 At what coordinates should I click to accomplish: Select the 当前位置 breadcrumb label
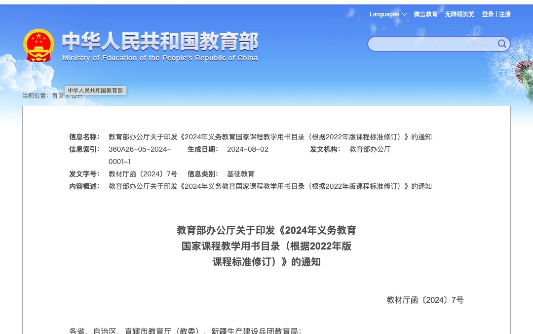(36, 96)
